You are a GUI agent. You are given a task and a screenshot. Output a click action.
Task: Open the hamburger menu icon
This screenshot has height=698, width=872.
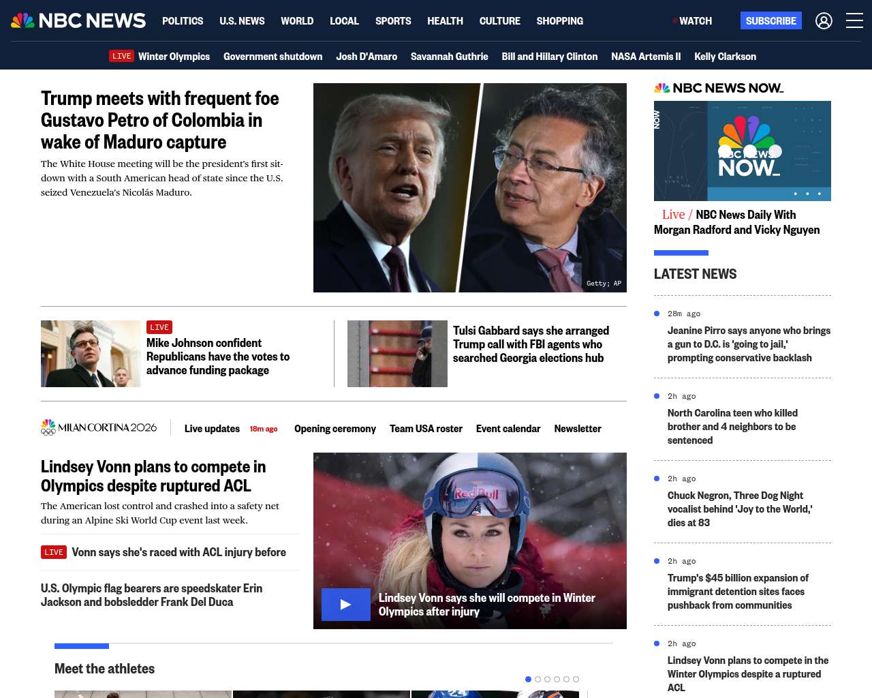tap(854, 21)
